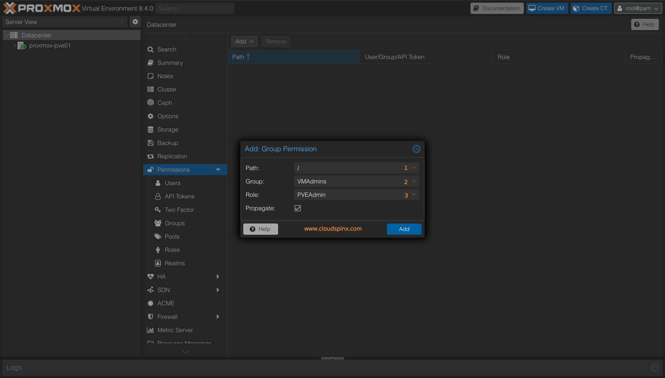Open the Two Factor key icon
The height and width of the screenshot is (378, 665).
(158, 210)
